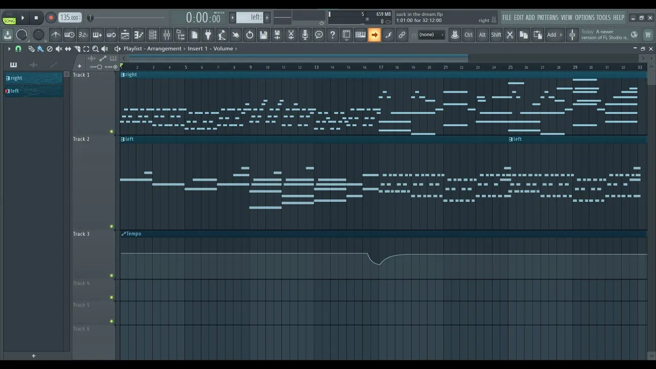Open the FILE menu
The height and width of the screenshot is (369, 656).
coord(507,17)
